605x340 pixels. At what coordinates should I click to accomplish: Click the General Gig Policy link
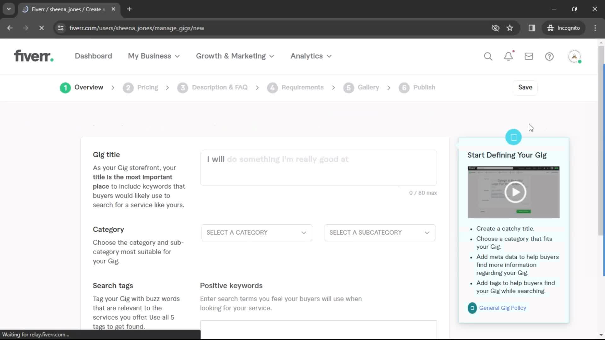click(x=502, y=308)
